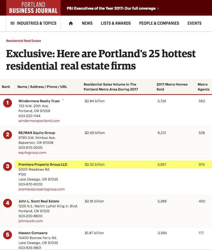The image size is (212, 250).
Task: Open the PEOPLE & COMPANIES menu
Action: point(159,23)
